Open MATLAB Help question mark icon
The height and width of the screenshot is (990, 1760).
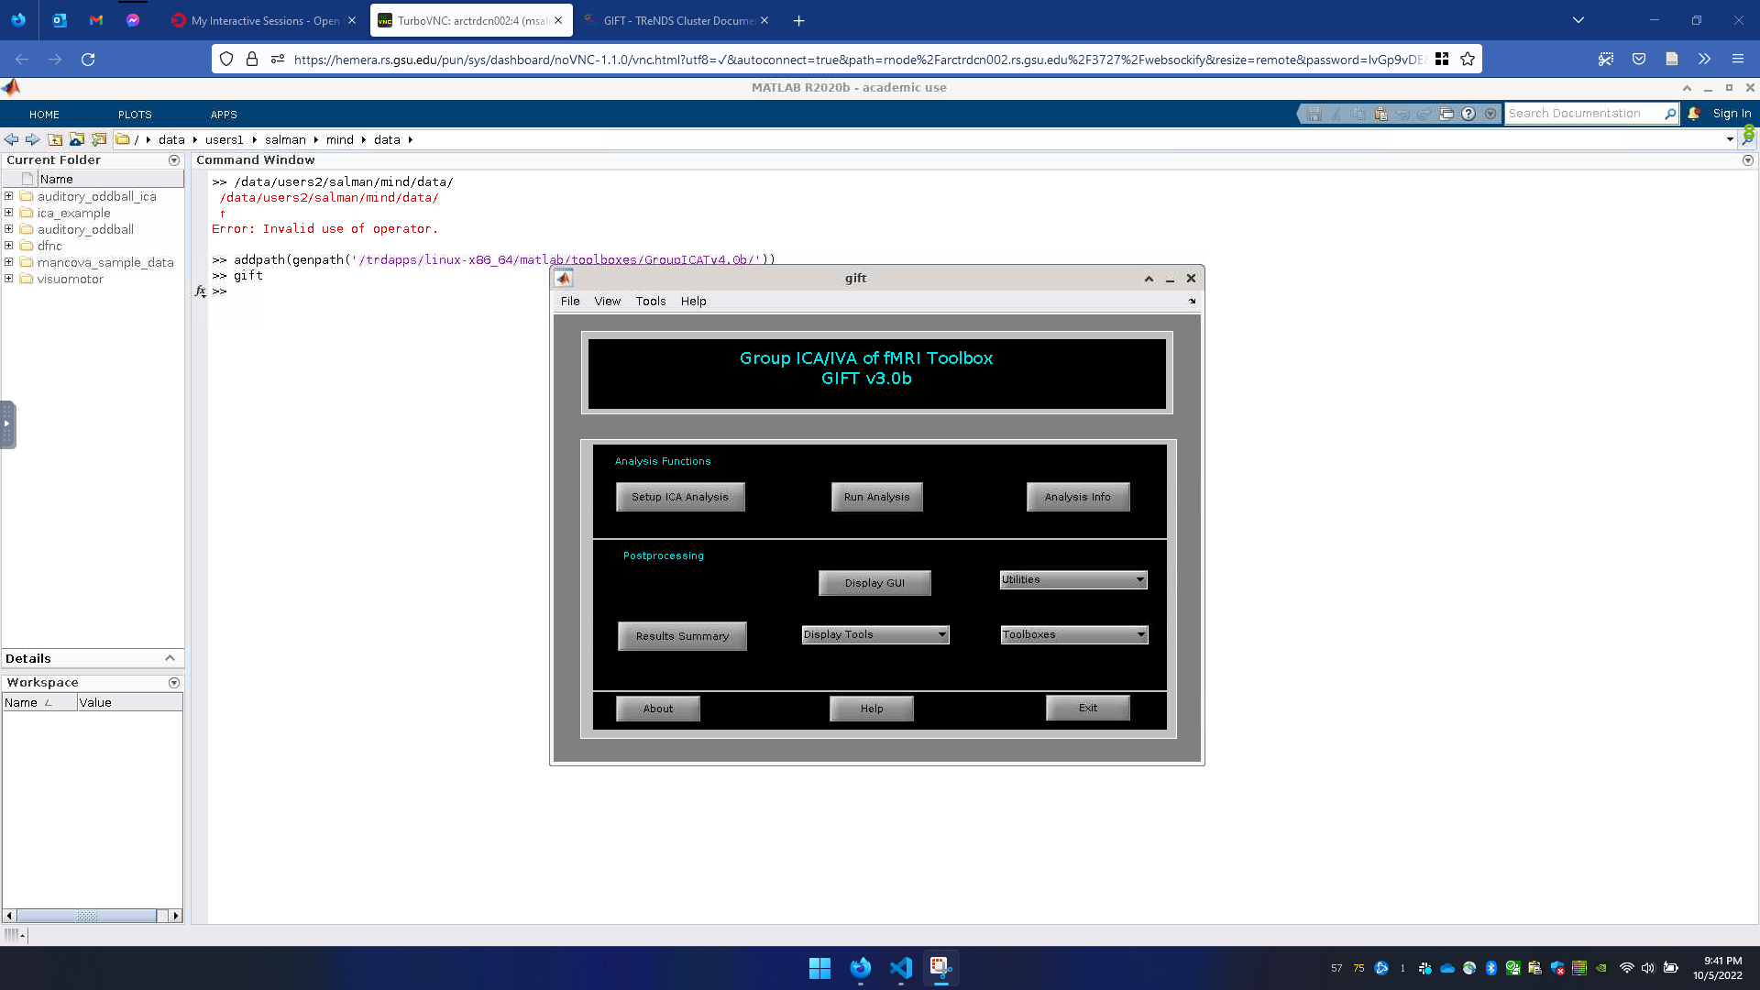point(1468,114)
